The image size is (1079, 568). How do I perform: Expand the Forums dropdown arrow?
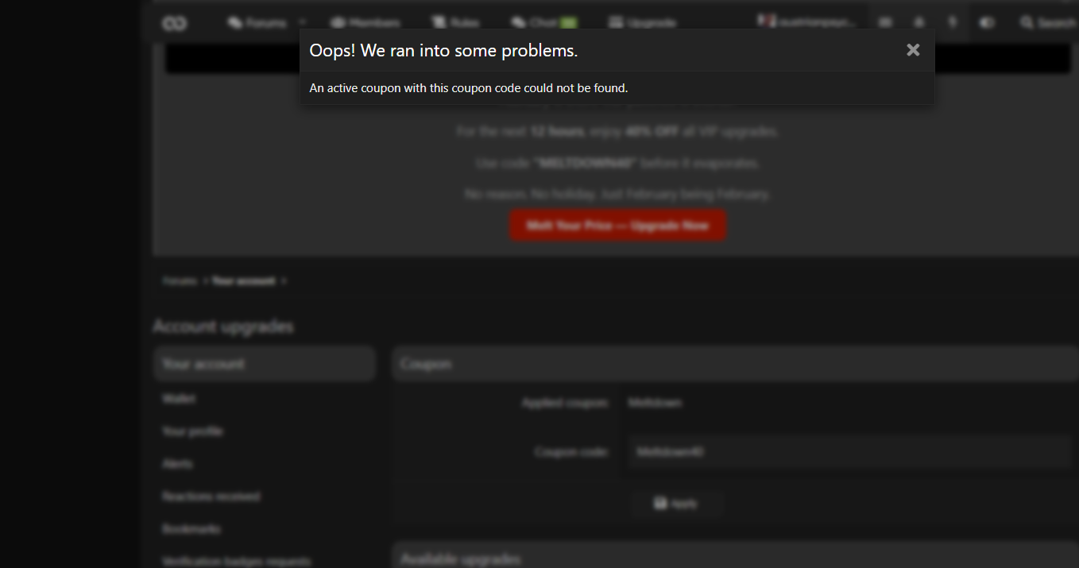(302, 23)
